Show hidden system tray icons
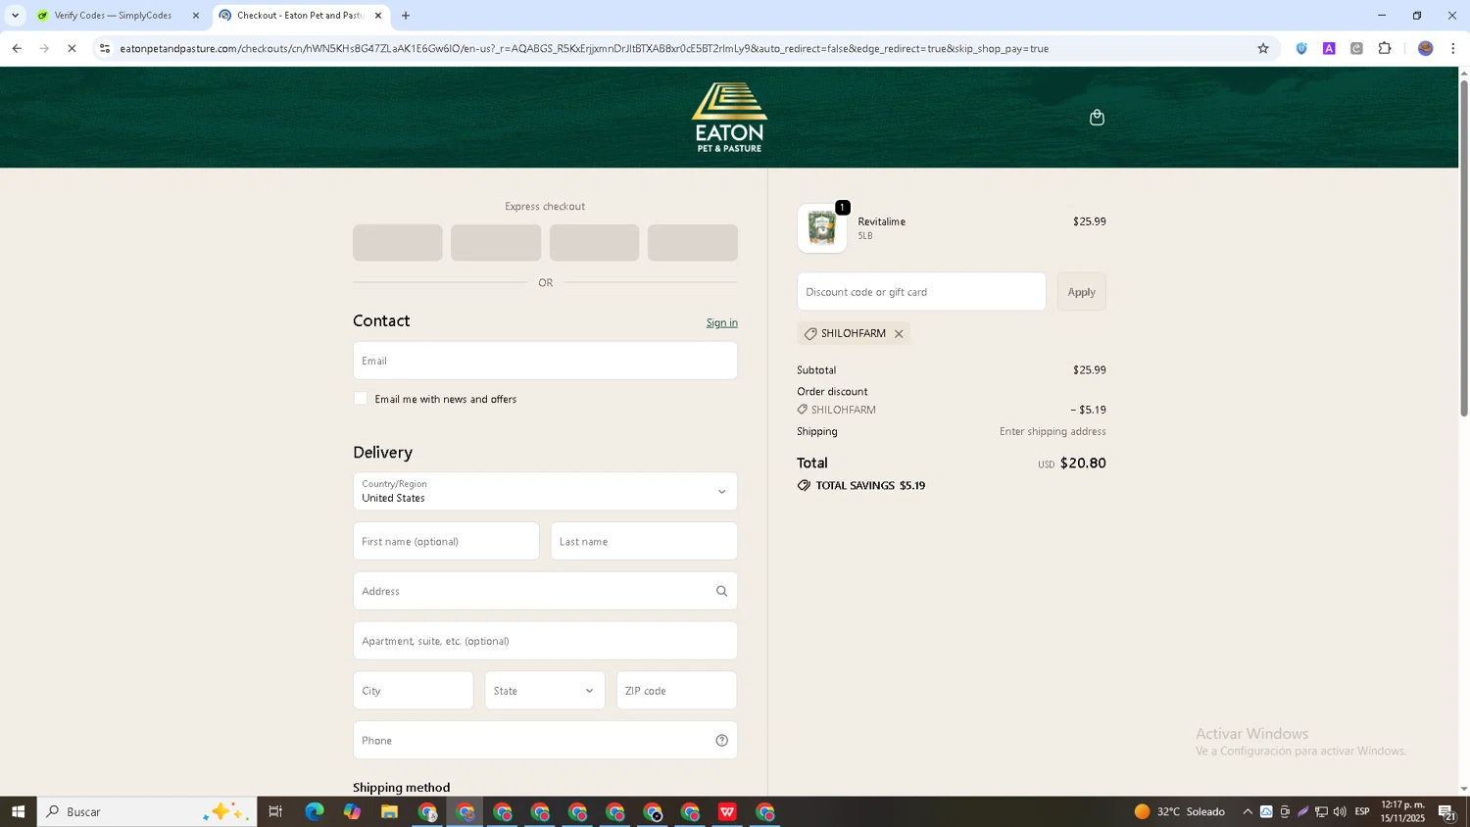 [x=1248, y=811]
